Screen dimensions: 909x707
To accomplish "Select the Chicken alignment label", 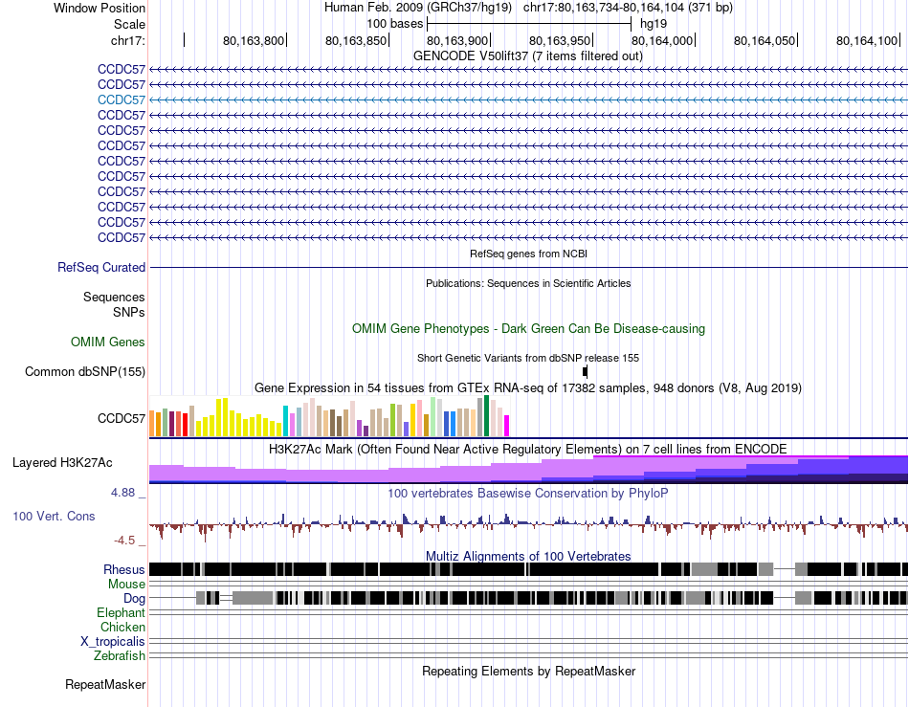I will point(122,627).
